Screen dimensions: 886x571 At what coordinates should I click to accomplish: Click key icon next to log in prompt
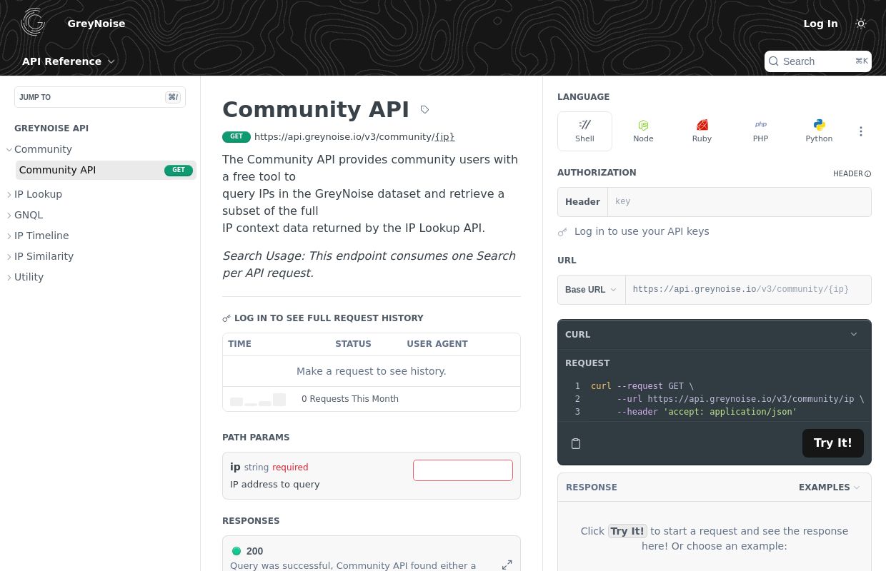click(x=562, y=232)
